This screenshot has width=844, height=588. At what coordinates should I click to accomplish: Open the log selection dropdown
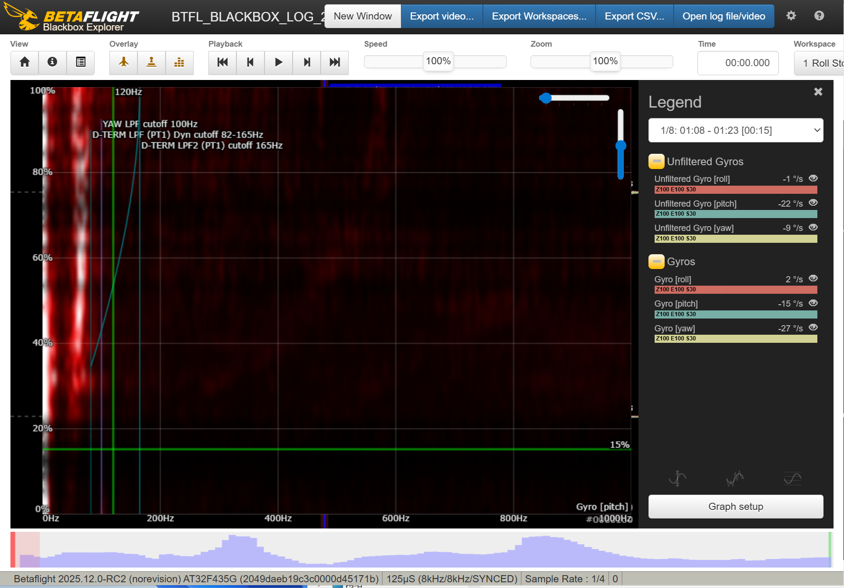tap(736, 130)
